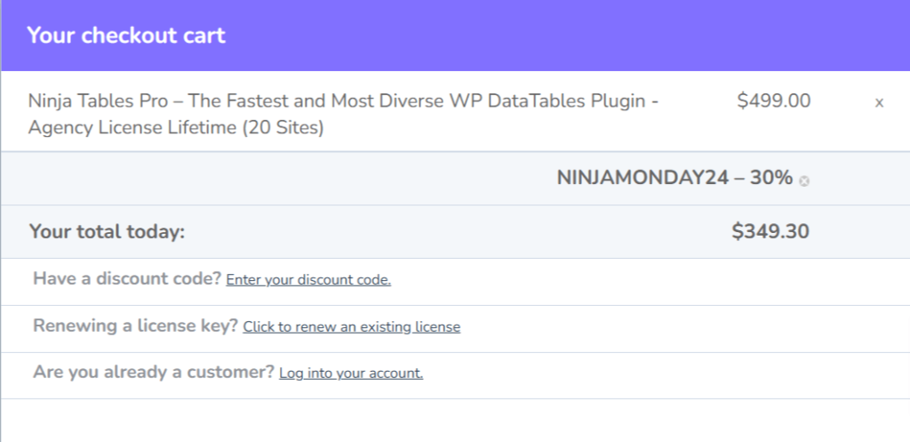Click the 30% discount value

(770, 178)
